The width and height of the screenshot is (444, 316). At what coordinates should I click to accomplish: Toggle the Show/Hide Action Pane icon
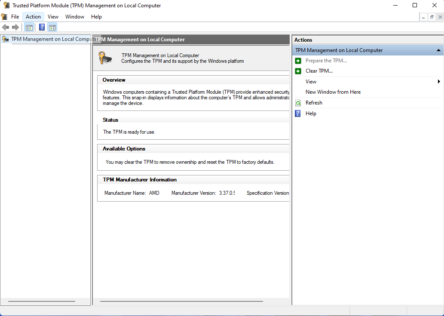tap(52, 27)
